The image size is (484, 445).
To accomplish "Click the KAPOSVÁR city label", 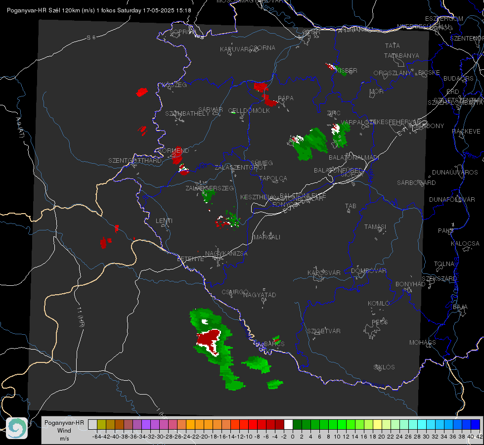I will (x=324, y=273).
